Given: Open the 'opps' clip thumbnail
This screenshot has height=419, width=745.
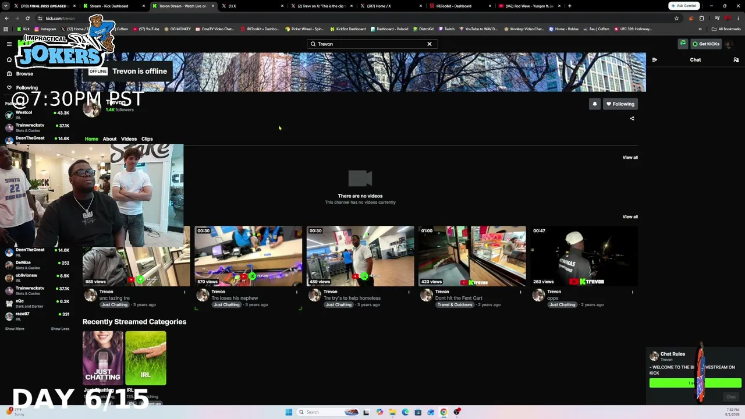Looking at the screenshot, I should click(x=584, y=256).
